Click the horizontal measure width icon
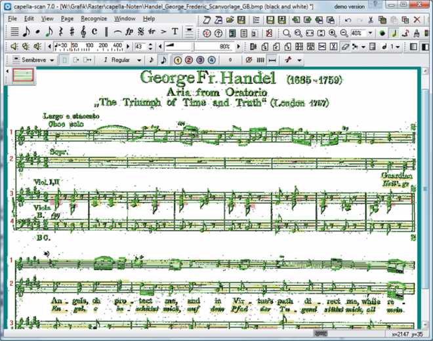The height and width of the screenshot is (341, 433). (272, 60)
